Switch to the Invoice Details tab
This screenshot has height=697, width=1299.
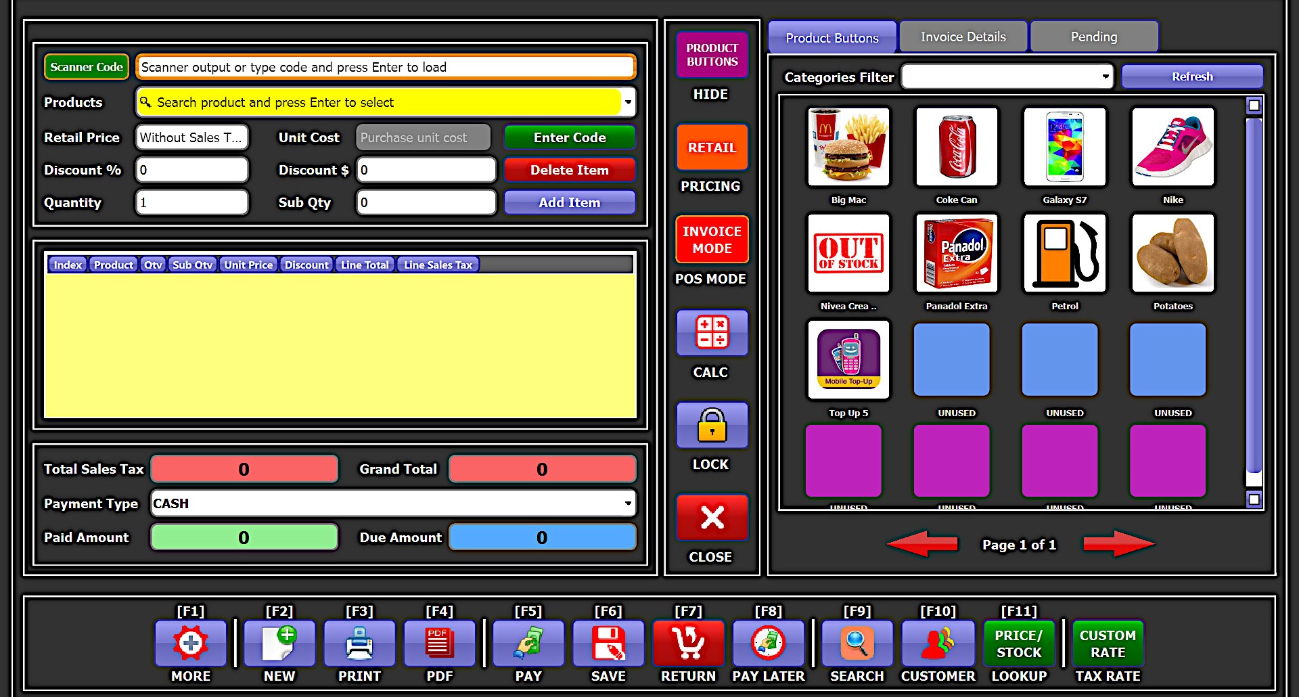[963, 37]
